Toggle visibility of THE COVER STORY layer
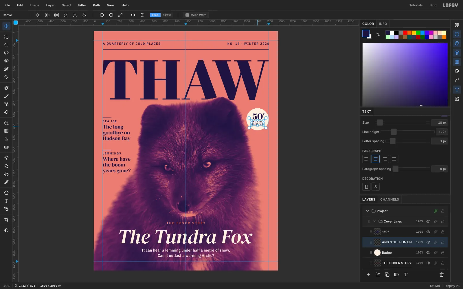Screen dimensions: 463x289 428,263
